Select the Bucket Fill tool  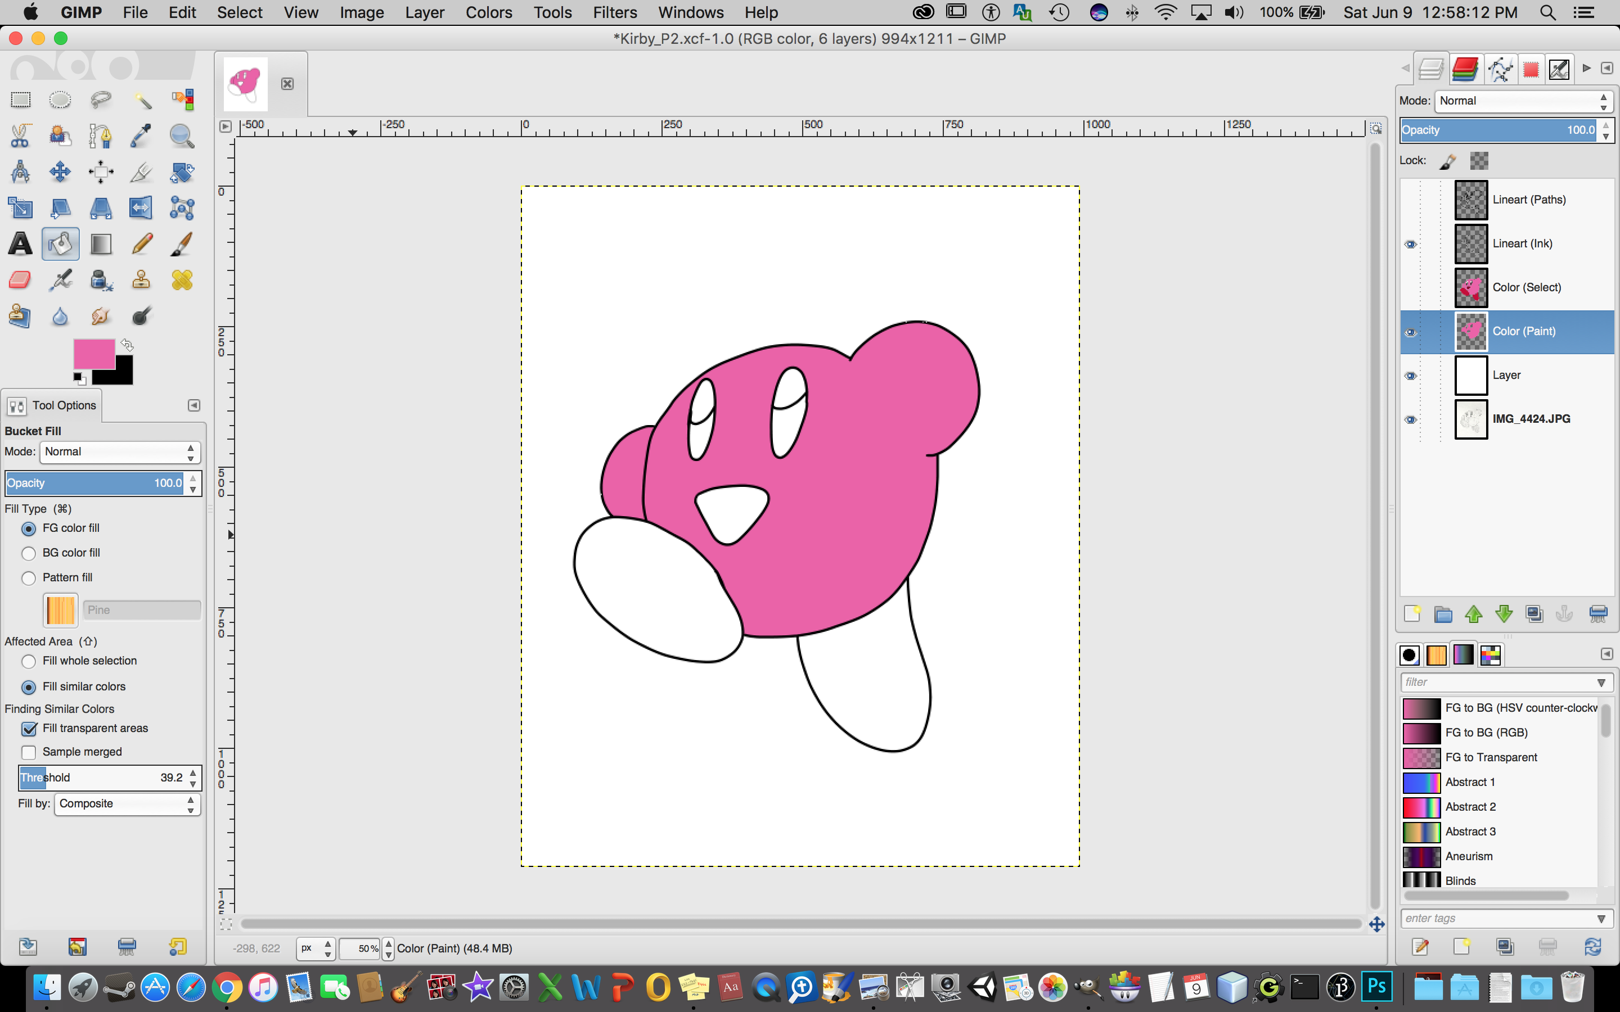point(60,243)
